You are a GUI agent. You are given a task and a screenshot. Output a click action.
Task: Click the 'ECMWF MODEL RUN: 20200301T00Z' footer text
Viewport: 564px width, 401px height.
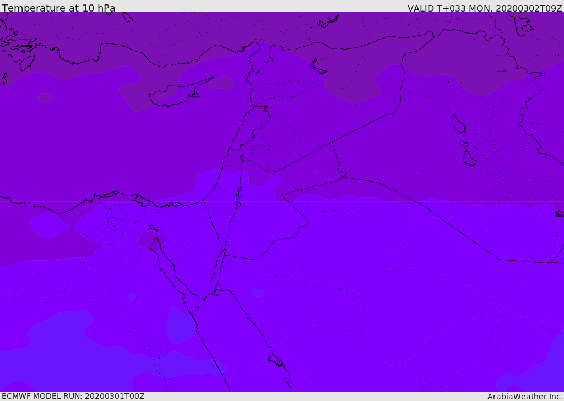click(73, 396)
